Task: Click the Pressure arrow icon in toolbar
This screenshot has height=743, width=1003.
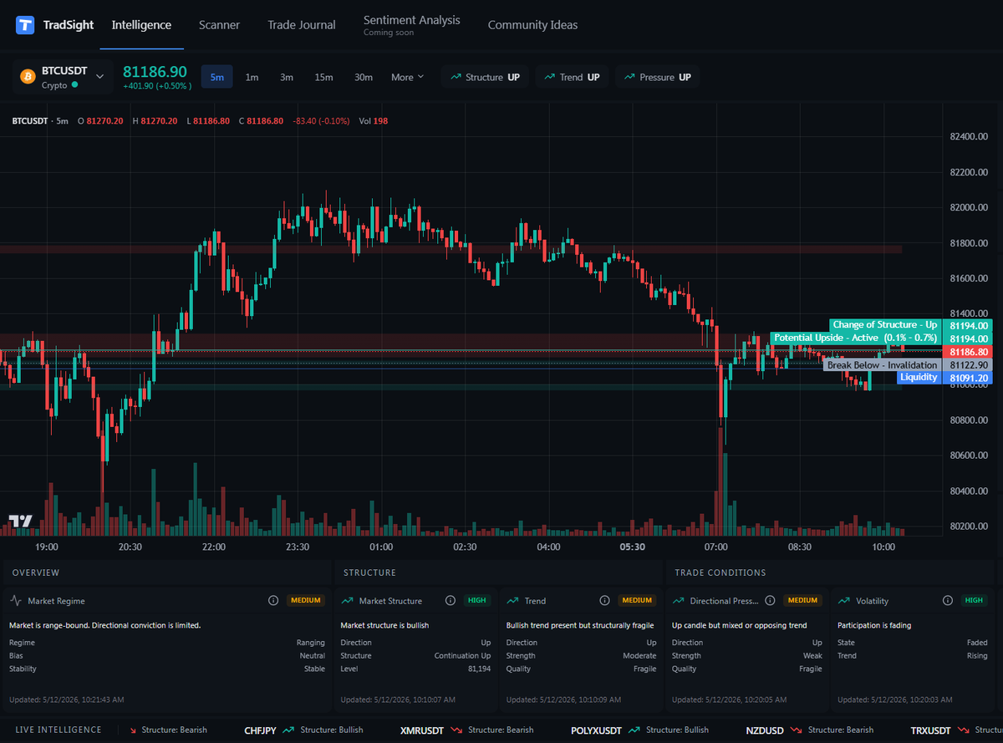Action: coord(630,77)
